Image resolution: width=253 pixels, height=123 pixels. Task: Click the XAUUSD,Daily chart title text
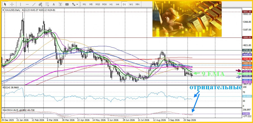point(13,10)
